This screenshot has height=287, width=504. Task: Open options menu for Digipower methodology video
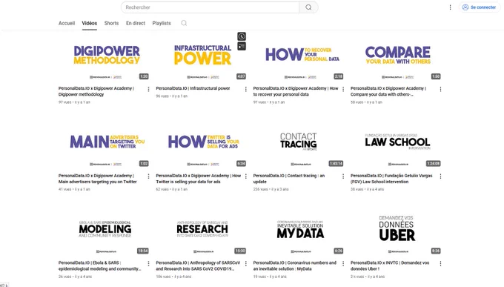tap(148, 89)
